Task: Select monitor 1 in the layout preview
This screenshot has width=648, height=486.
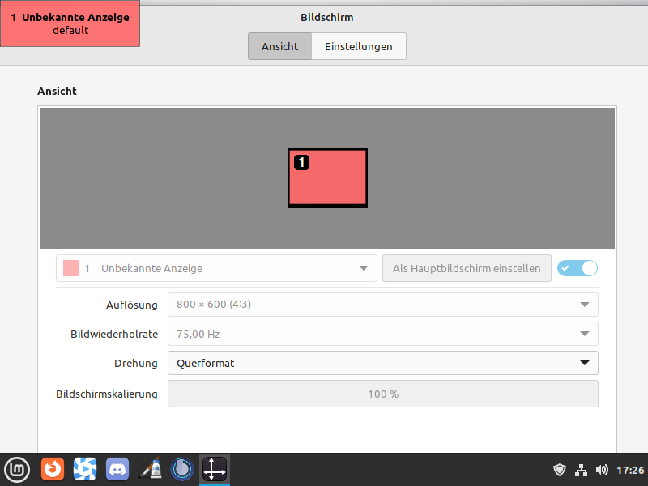Action: click(x=327, y=178)
